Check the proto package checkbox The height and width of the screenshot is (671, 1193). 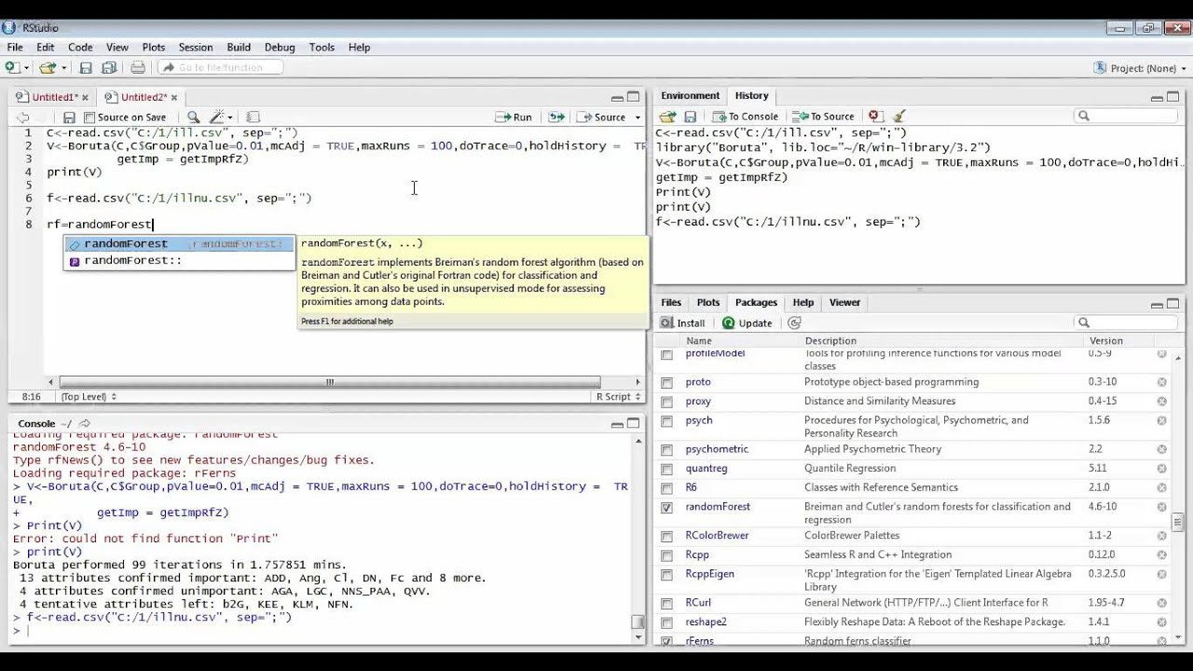pos(666,382)
